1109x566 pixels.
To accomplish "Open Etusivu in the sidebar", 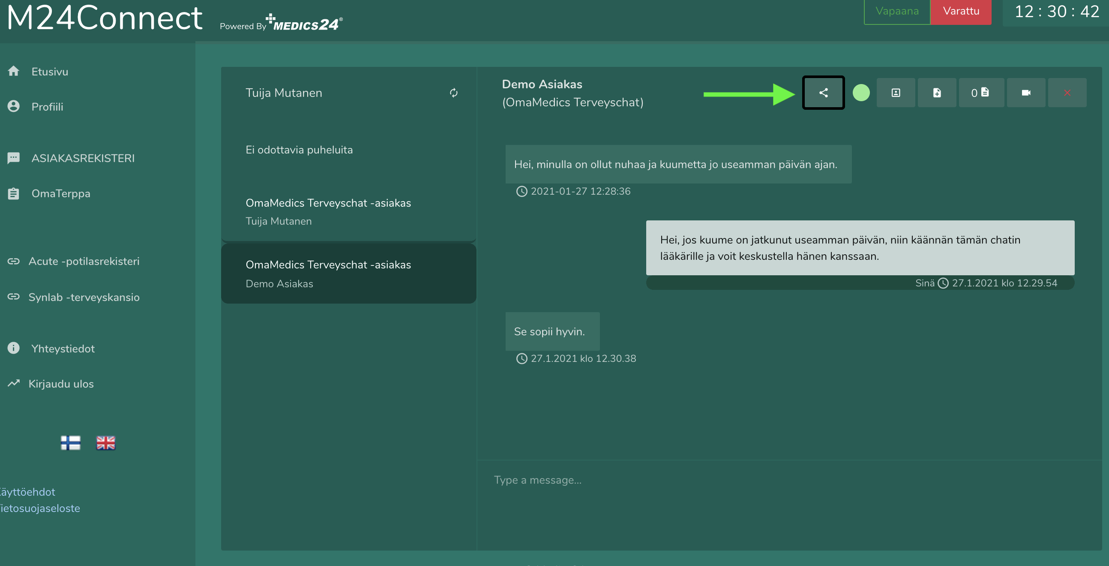I will click(x=50, y=72).
